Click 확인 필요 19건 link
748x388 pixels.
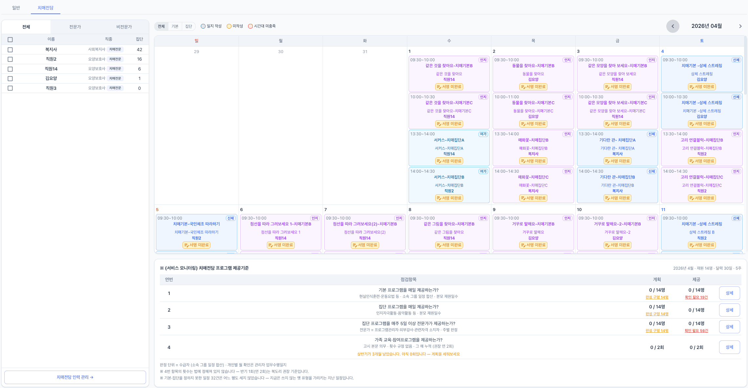696,297
